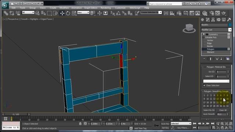Toggle Show End Result
Viewport: 235px width, 132px height.
tap(210, 59)
